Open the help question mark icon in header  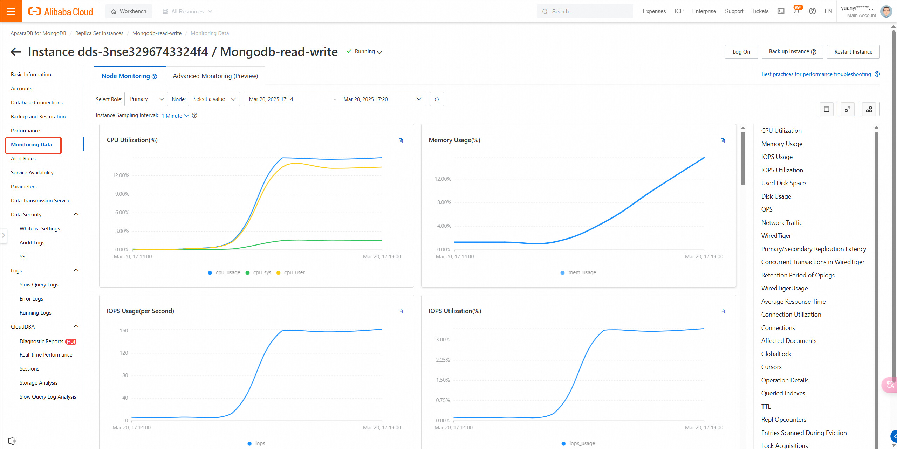coord(812,11)
